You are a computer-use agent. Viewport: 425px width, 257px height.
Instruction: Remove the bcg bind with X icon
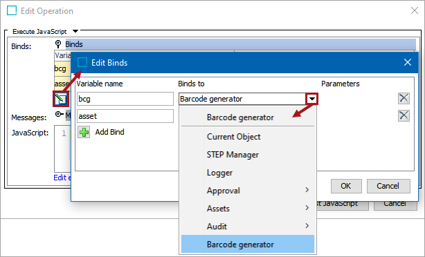click(x=404, y=99)
